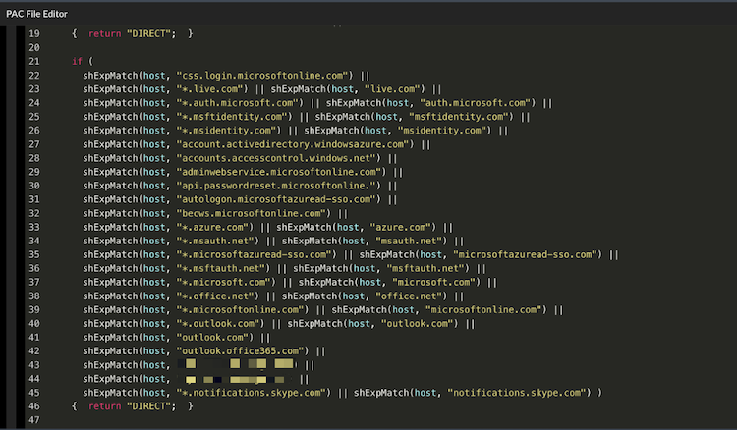Click the "if" keyword on line 21
The image size is (737, 430).
pyautogui.click(x=77, y=62)
